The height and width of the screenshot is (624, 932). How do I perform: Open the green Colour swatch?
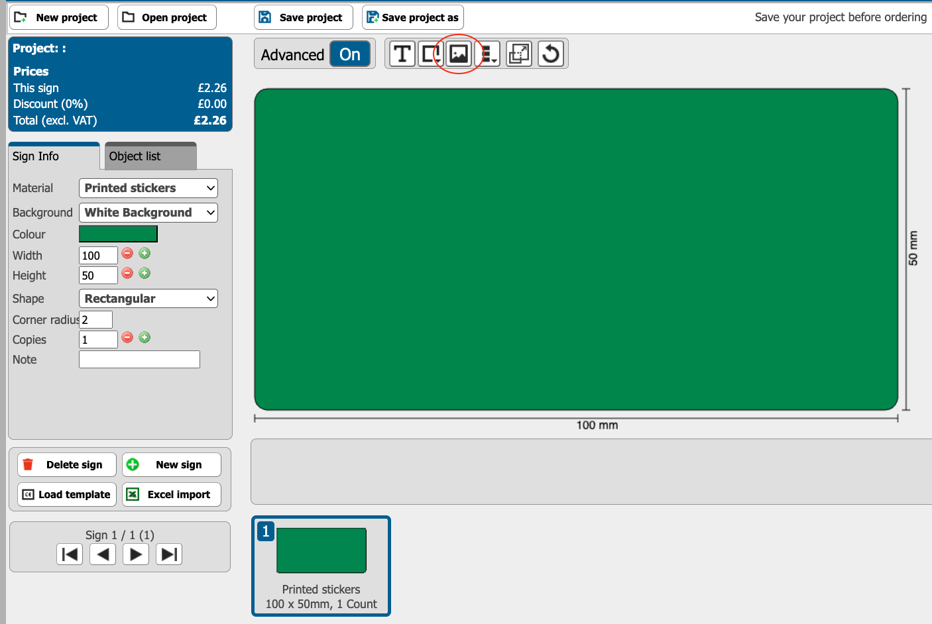(x=118, y=234)
